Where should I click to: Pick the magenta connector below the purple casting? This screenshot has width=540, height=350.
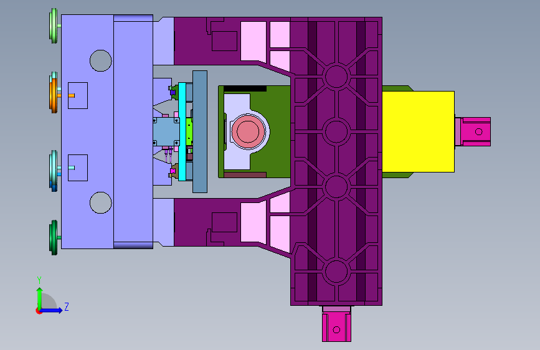point(336,324)
